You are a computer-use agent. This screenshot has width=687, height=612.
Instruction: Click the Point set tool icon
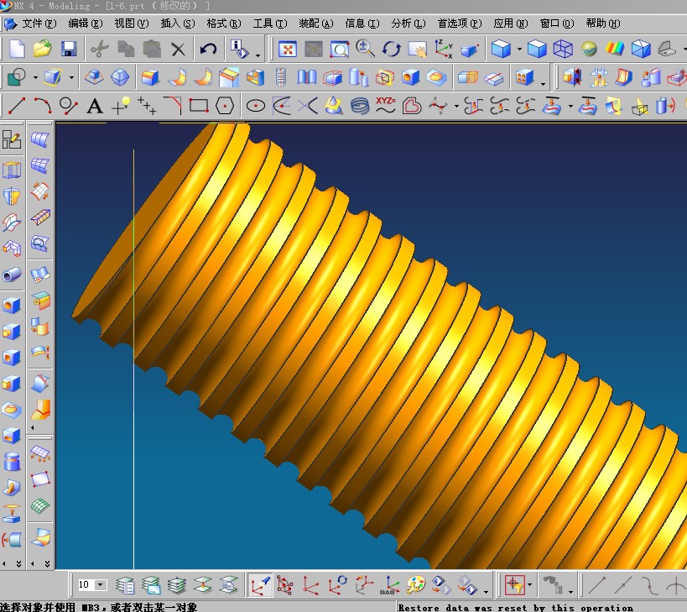pyautogui.click(x=146, y=106)
